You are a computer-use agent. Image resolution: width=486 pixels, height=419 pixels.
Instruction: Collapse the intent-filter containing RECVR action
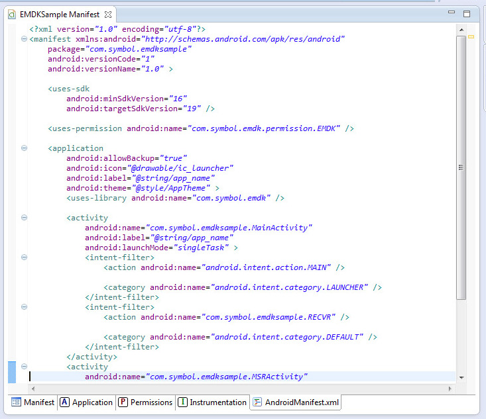point(24,307)
